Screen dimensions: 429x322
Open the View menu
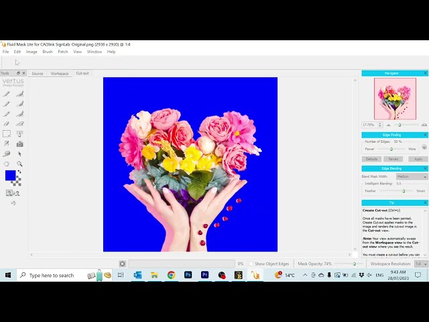click(x=78, y=52)
